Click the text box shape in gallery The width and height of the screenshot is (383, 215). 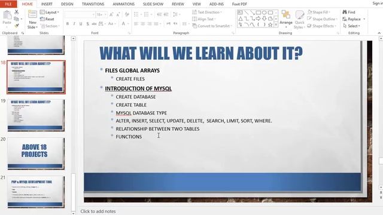click(240, 13)
